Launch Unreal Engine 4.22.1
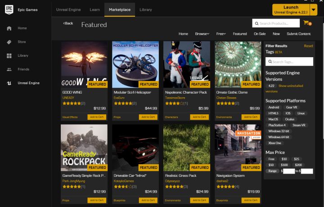This screenshot has width=324, height=207. tap(291, 10)
